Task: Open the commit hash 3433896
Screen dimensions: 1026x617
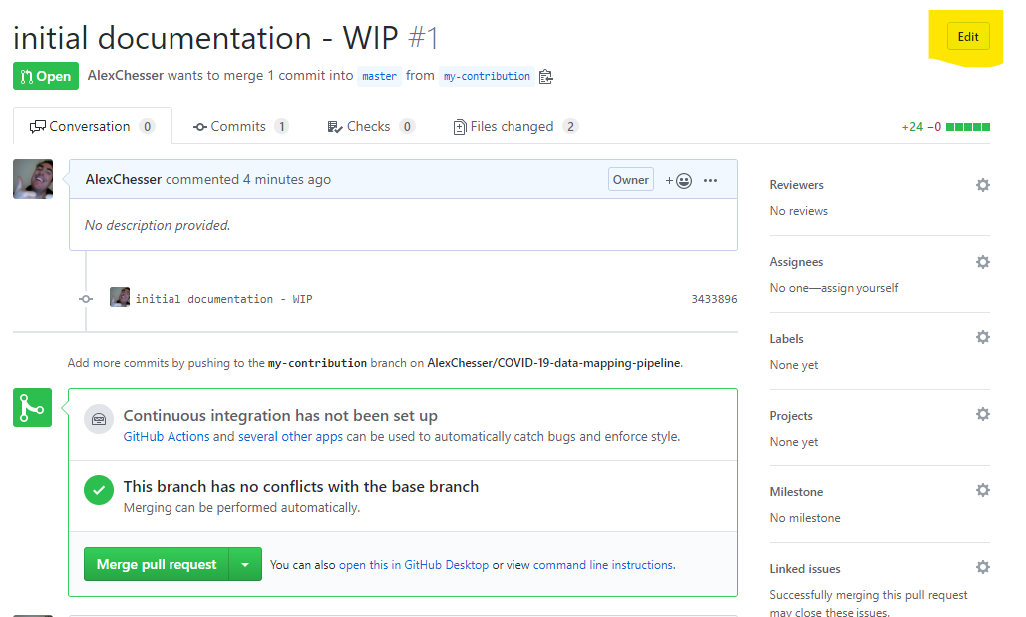Action: 714,299
